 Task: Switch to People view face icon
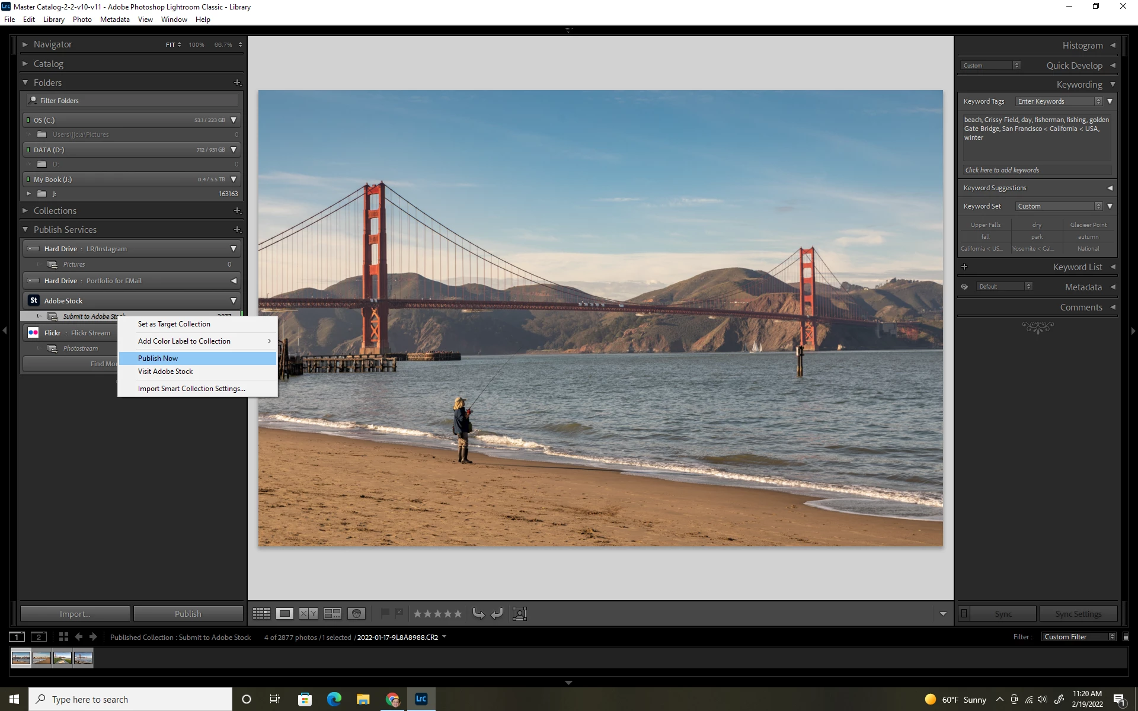click(356, 614)
